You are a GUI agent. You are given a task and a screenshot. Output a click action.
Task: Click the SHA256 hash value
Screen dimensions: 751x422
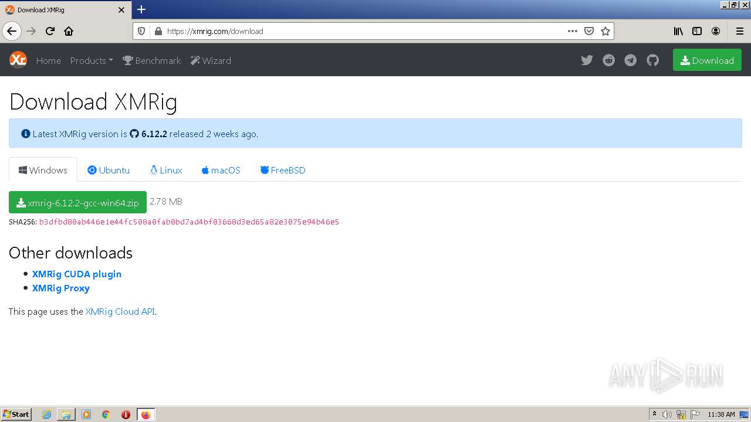coord(189,222)
